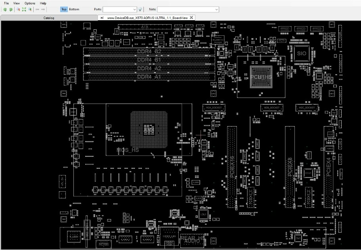Select the ECU1 chip component
Viewport: 361px width, 250px height.
(308, 173)
